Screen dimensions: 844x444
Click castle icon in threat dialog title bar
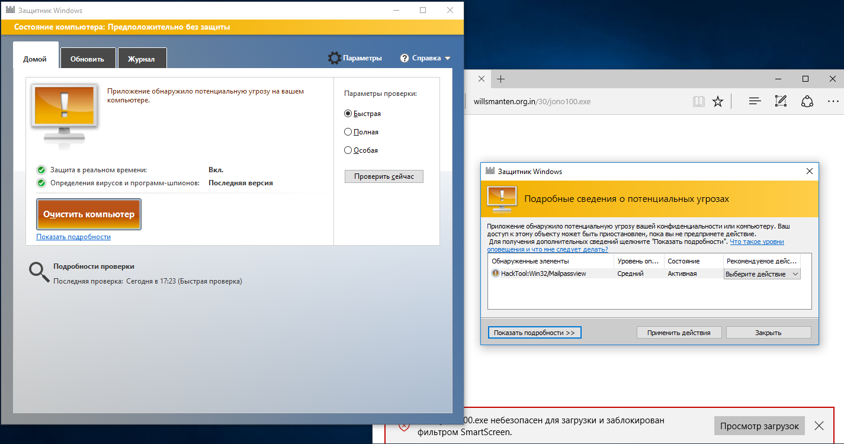click(x=490, y=171)
